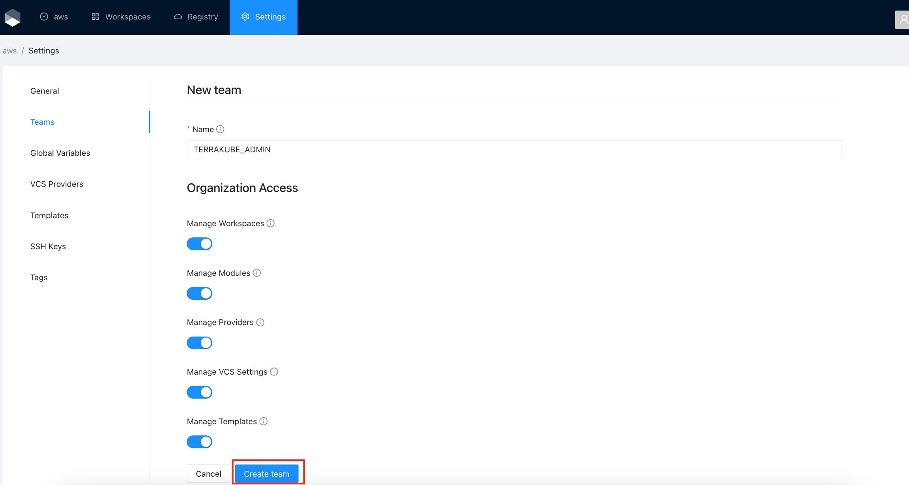Cancel the new team form
Screen dimensions: 909x485
click(x=208, y=474)
